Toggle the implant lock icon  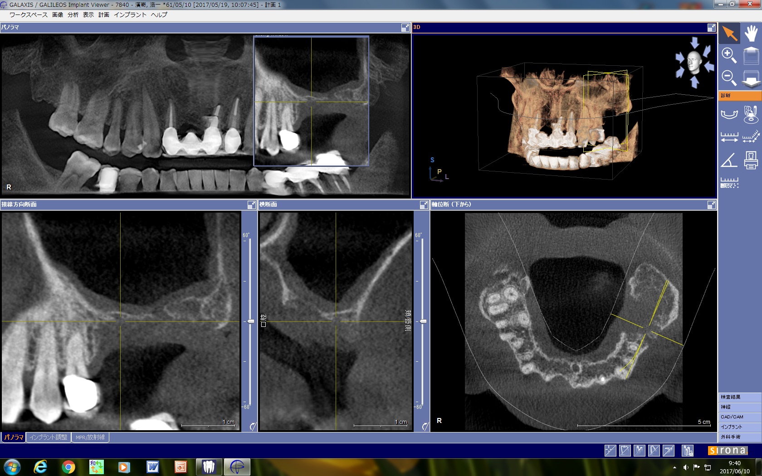[x=688, y=450]
